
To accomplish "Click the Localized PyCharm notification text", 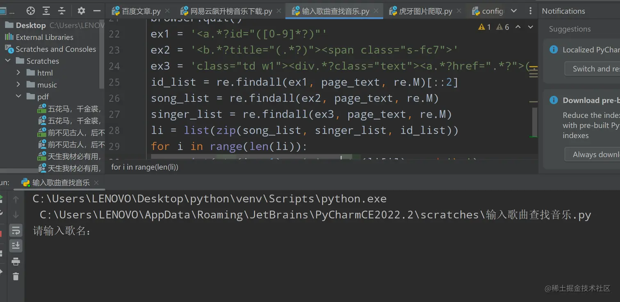I will (591, 50).
